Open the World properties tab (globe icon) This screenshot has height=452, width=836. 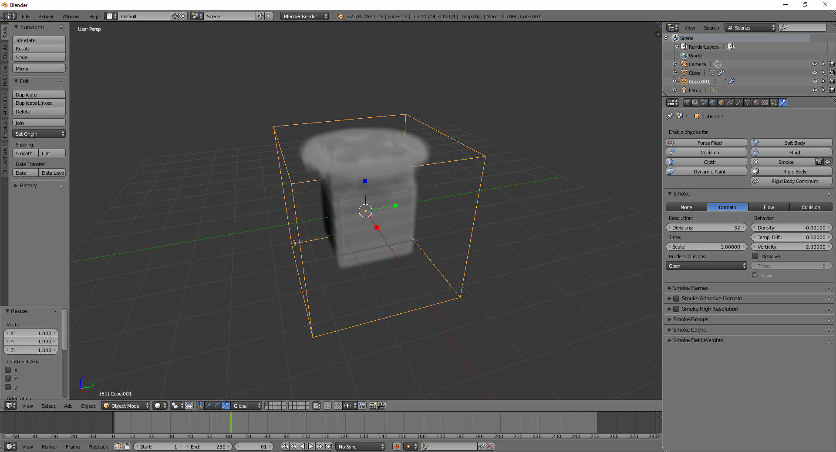coord(713,103)
